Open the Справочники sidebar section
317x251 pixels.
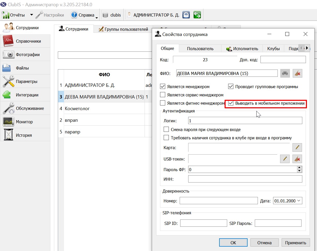(25, 41)
